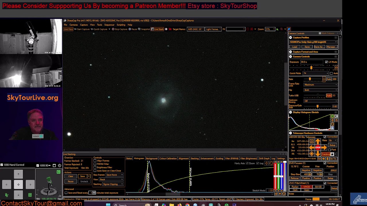Click the slew down arrow in Telescope Controls

pyautogui.click(x=318, y=154)
